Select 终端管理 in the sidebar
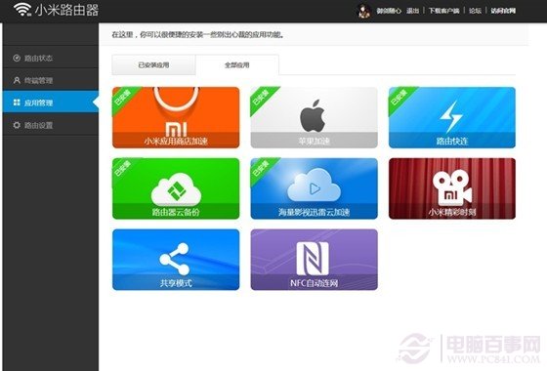The width and height of the screenshot is (547, 371). [x=51, y=80]
